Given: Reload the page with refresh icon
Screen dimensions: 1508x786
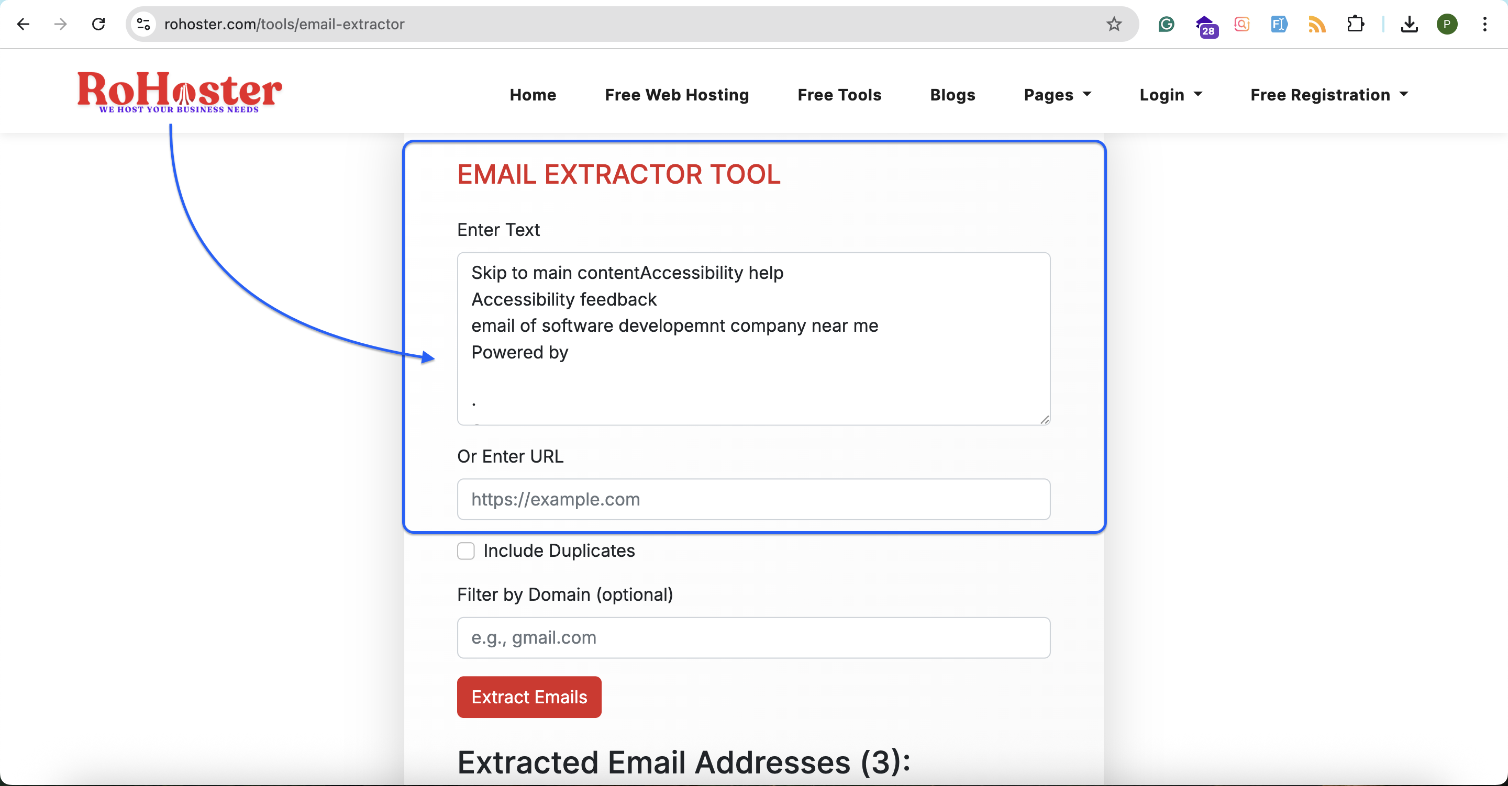Looking at the screenshot, I should 98,24.
